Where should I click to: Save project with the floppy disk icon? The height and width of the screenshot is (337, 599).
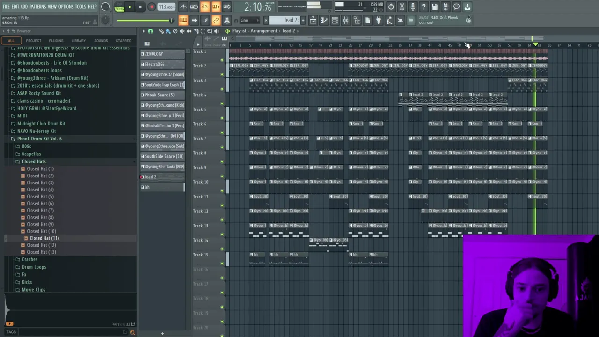coord(434,7)
